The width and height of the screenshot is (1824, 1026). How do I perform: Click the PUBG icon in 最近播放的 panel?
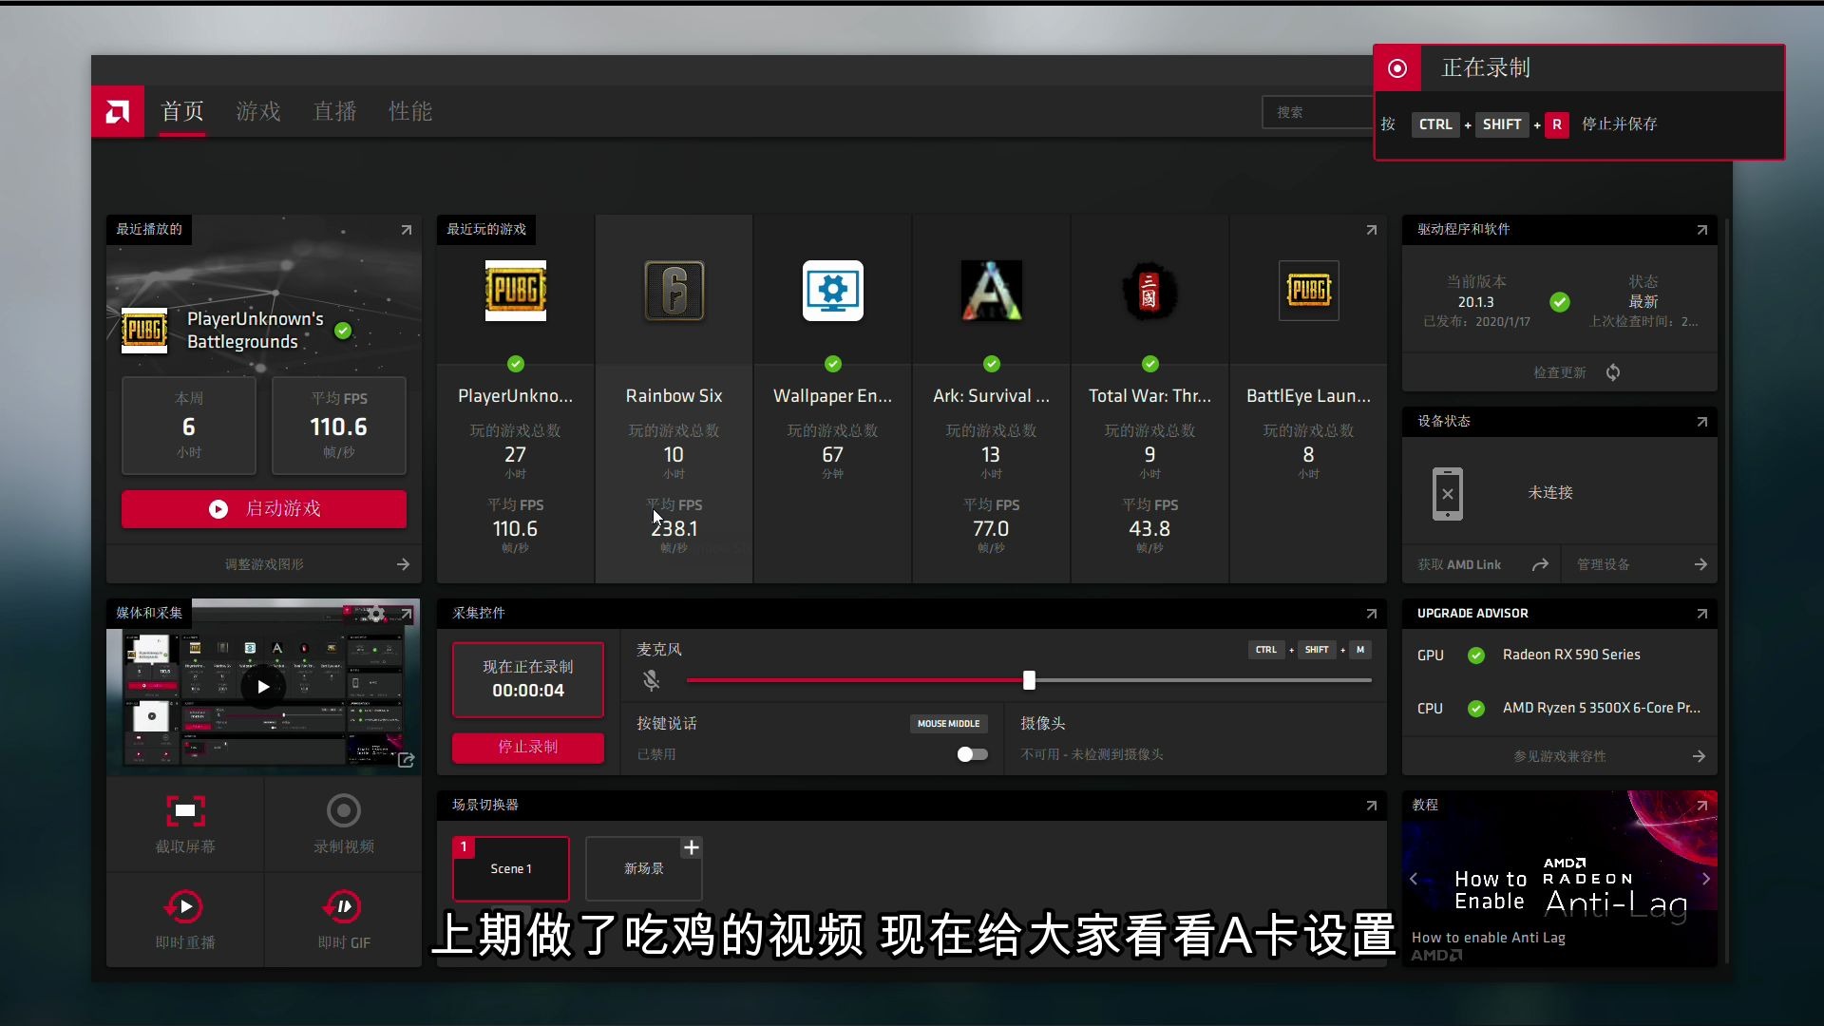(144, 331)
